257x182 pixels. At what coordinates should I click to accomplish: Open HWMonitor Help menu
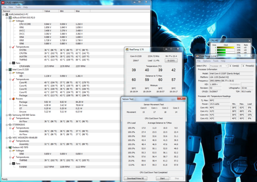click(x=25, y=7)
